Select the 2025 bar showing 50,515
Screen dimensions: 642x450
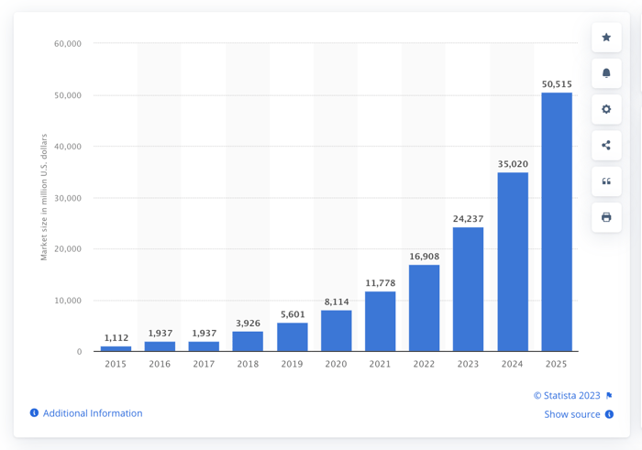[557, 222]
